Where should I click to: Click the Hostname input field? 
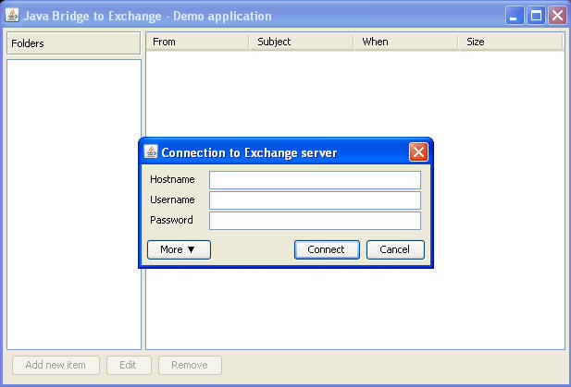315,180
